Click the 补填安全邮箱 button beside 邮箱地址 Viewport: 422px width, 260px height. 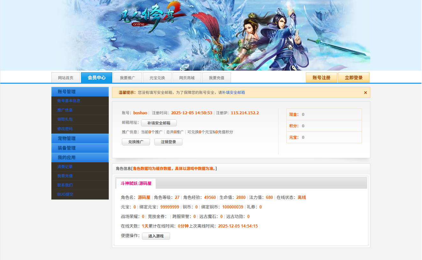click(x=159, y=123)
